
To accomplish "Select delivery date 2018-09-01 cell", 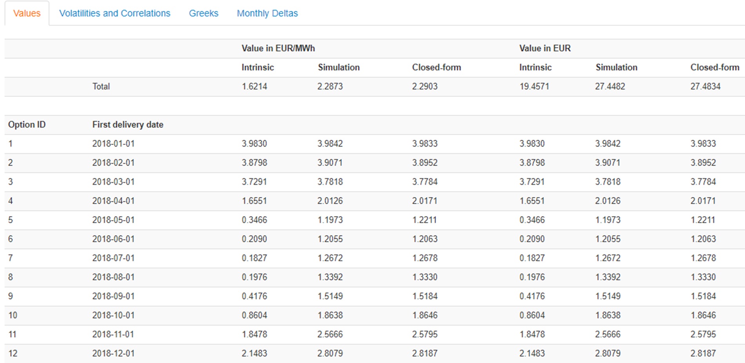I will pos(113,296).
